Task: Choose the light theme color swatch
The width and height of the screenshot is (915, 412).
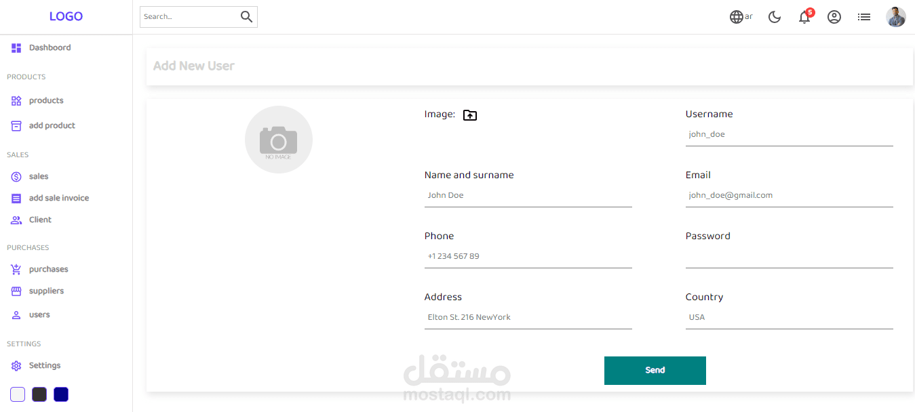Action: point(18,394)
